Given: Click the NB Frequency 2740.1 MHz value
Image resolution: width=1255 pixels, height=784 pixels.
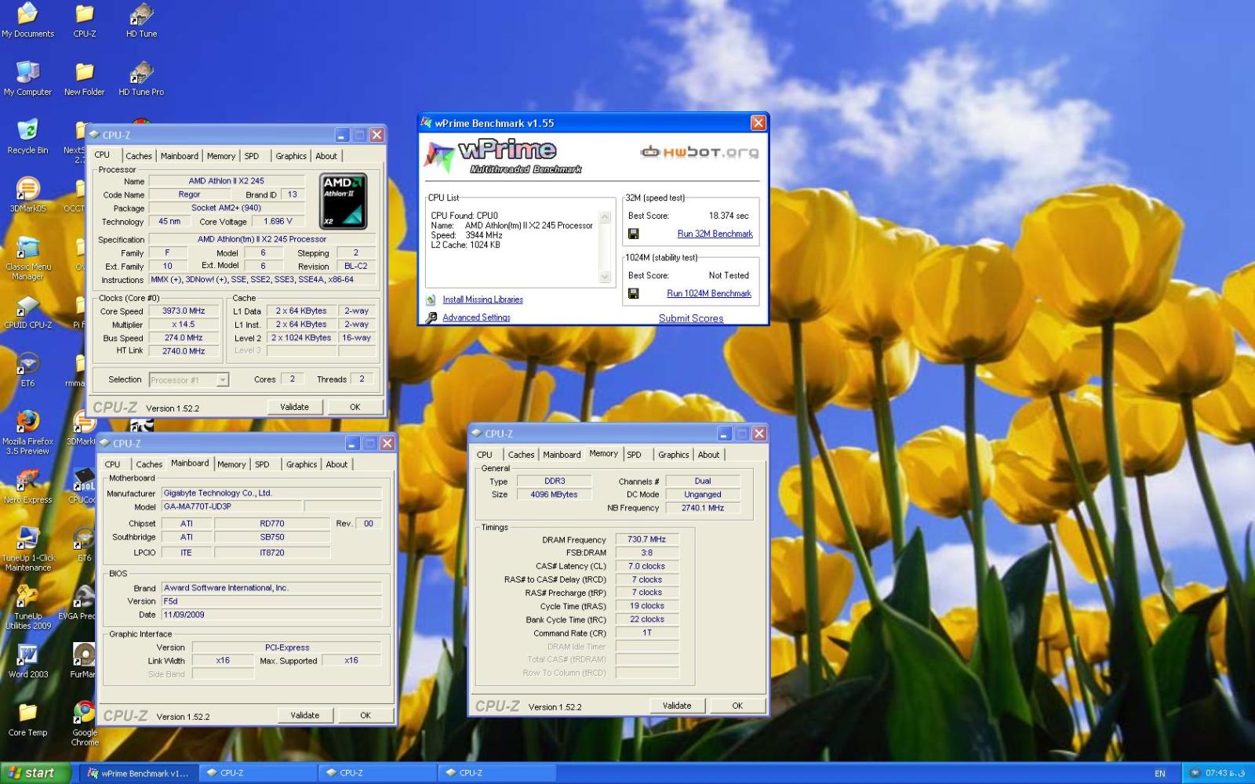Looking at the screenshot, I should (703, 508).
